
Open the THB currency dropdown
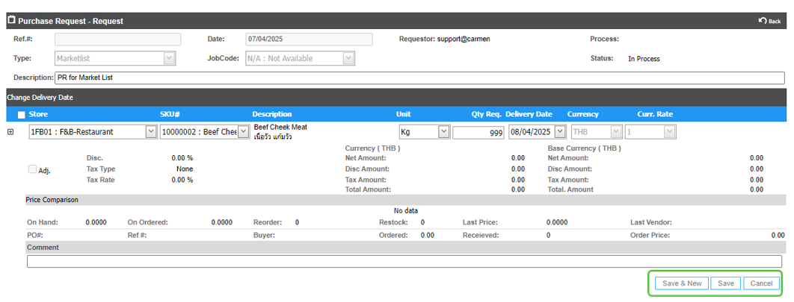[616, 132]
